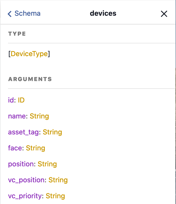Click the String type beside vc_priority
176x204 pixels.
point(55,196)
